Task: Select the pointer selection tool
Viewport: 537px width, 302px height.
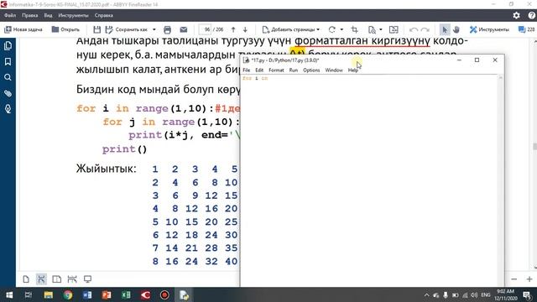Action: click(x=444, y=30)
